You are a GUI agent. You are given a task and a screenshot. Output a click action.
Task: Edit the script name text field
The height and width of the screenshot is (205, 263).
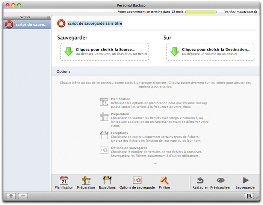point(95,24)
